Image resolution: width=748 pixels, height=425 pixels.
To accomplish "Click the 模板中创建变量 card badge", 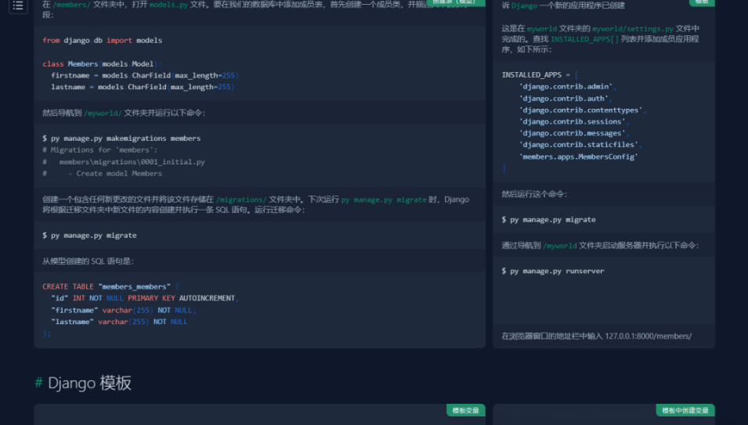I will point(685,410).
